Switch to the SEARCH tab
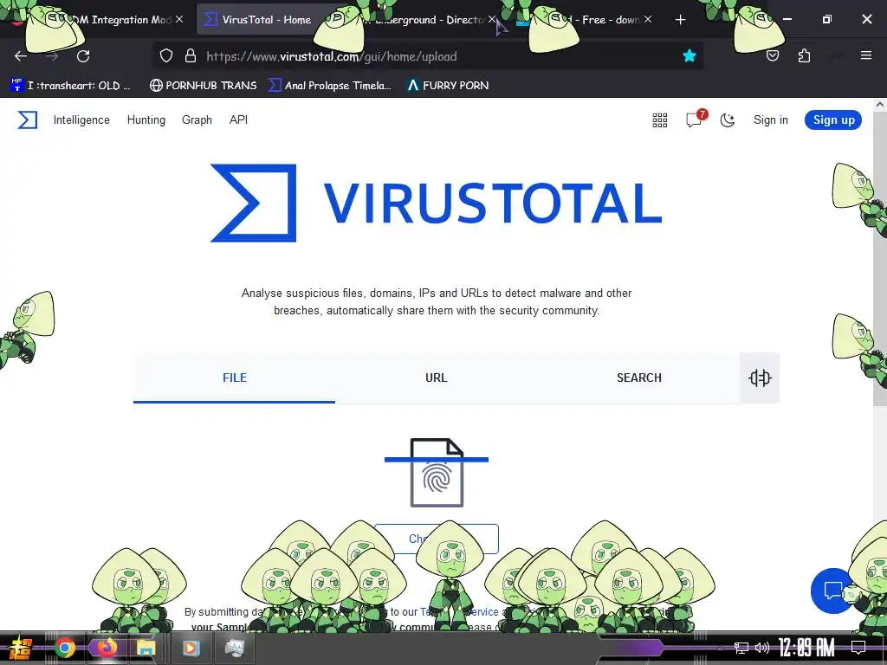Image resolution: width=887 pixels, height=665 pixels. 638,378
